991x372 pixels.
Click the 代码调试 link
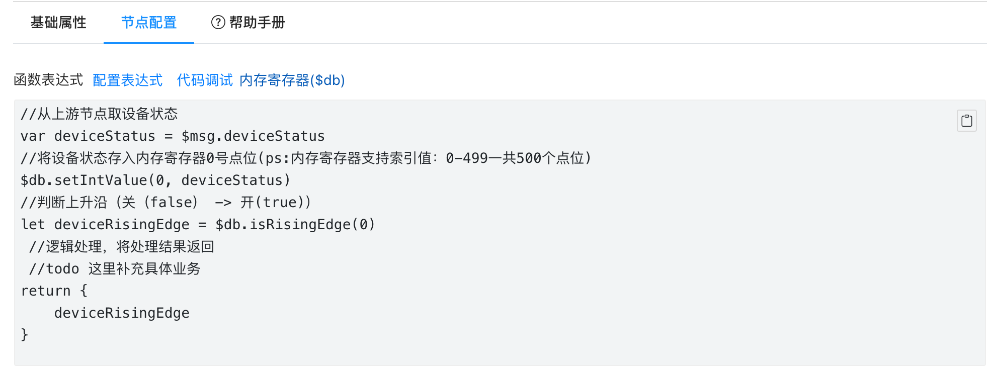coord(205,80)
